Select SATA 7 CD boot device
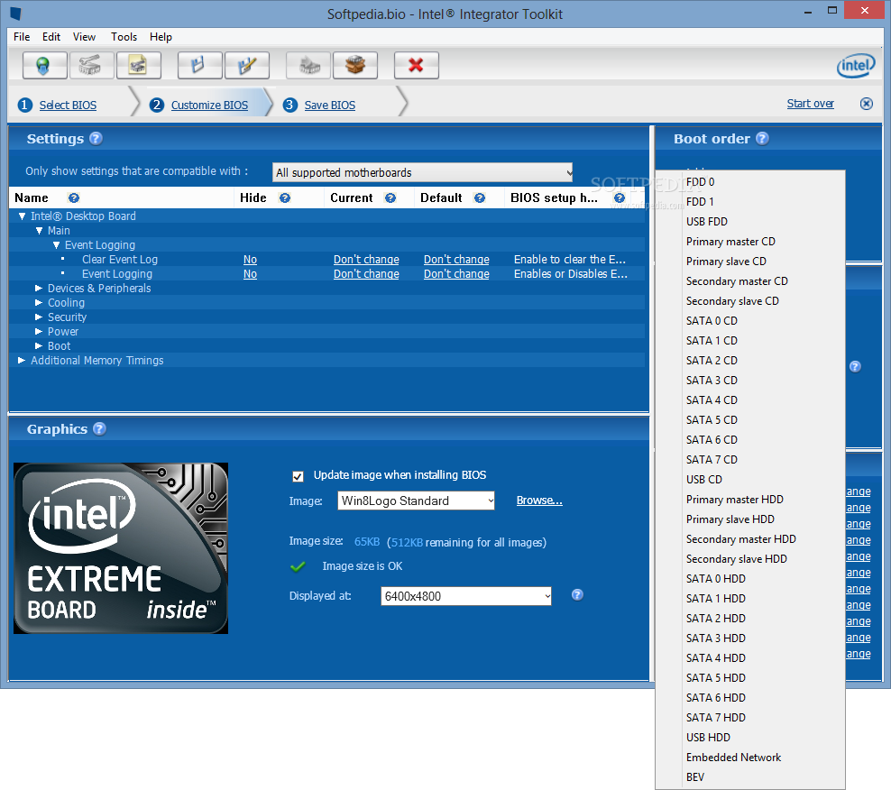 point(750,460)
